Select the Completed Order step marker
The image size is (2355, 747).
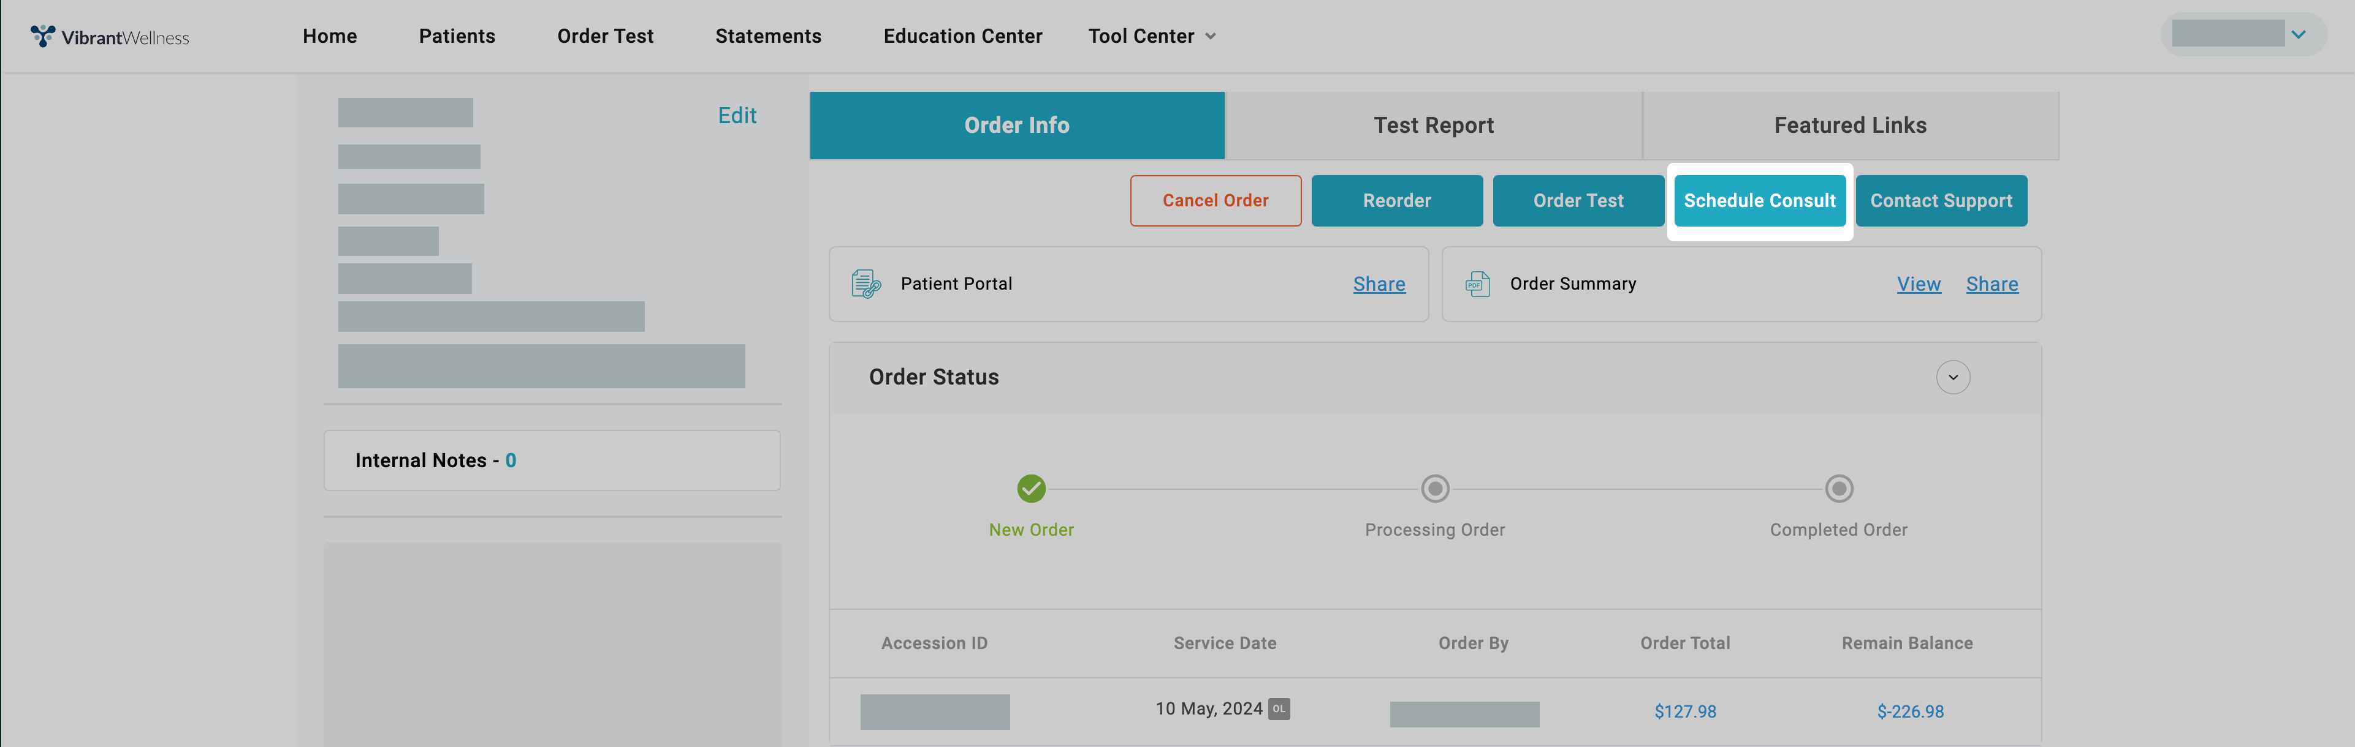click(1838, 489)
